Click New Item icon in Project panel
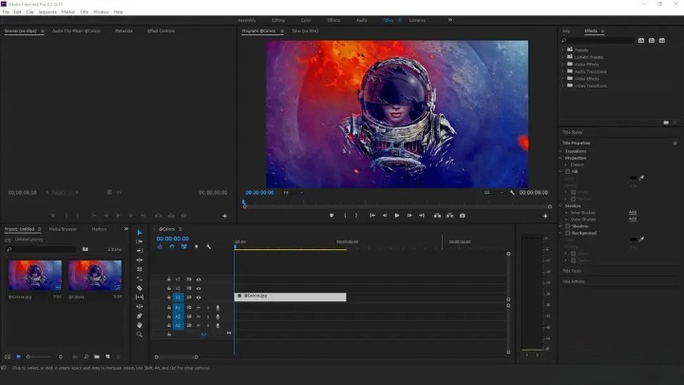 (x=107, y=357)
